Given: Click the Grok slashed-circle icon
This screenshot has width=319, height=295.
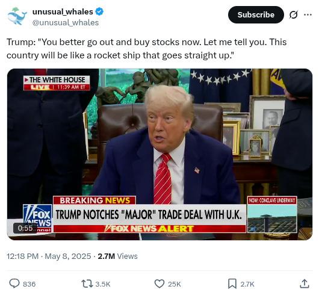Looking at the screenshot, I should pyautogui.click(x=294, y=14).
